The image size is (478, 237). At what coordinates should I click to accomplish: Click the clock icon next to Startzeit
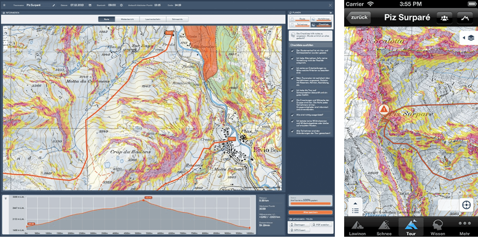121,5
